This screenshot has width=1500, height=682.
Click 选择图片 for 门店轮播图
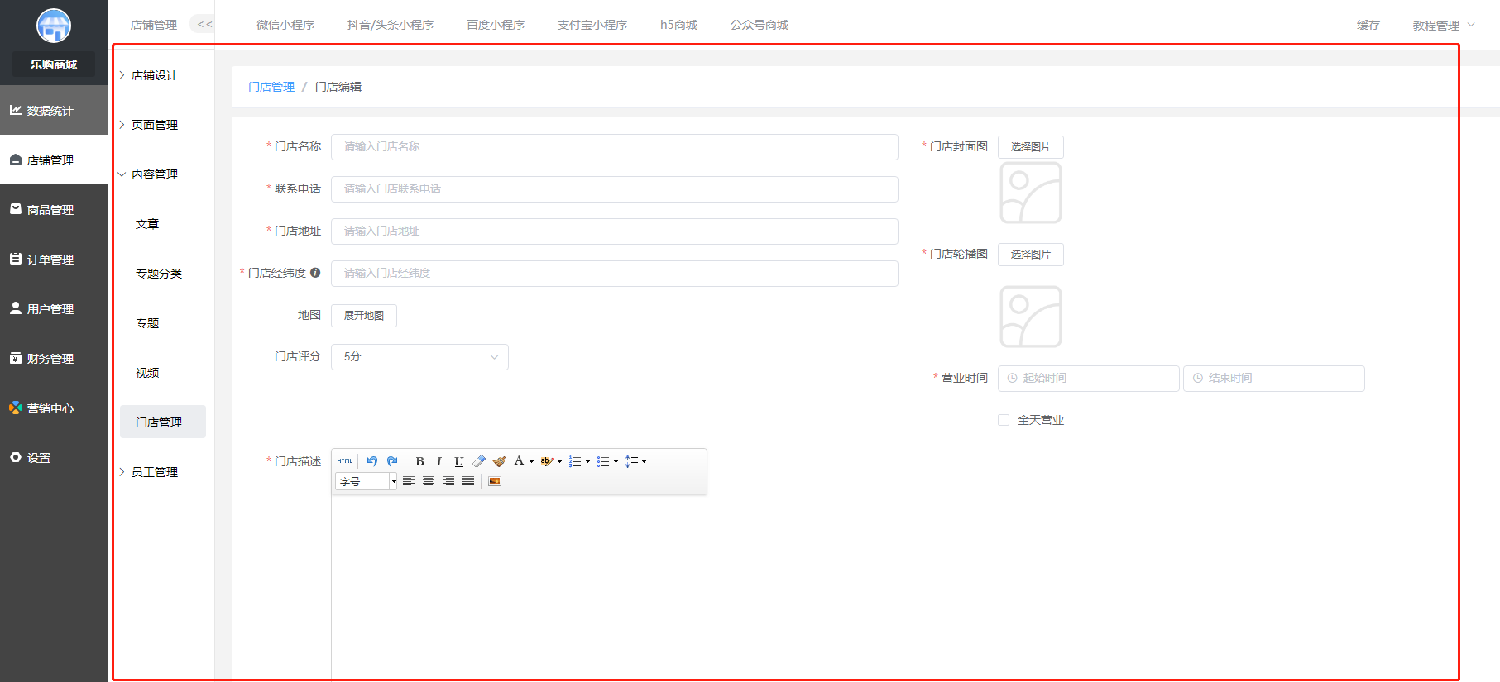click(x=1031, y=255)
